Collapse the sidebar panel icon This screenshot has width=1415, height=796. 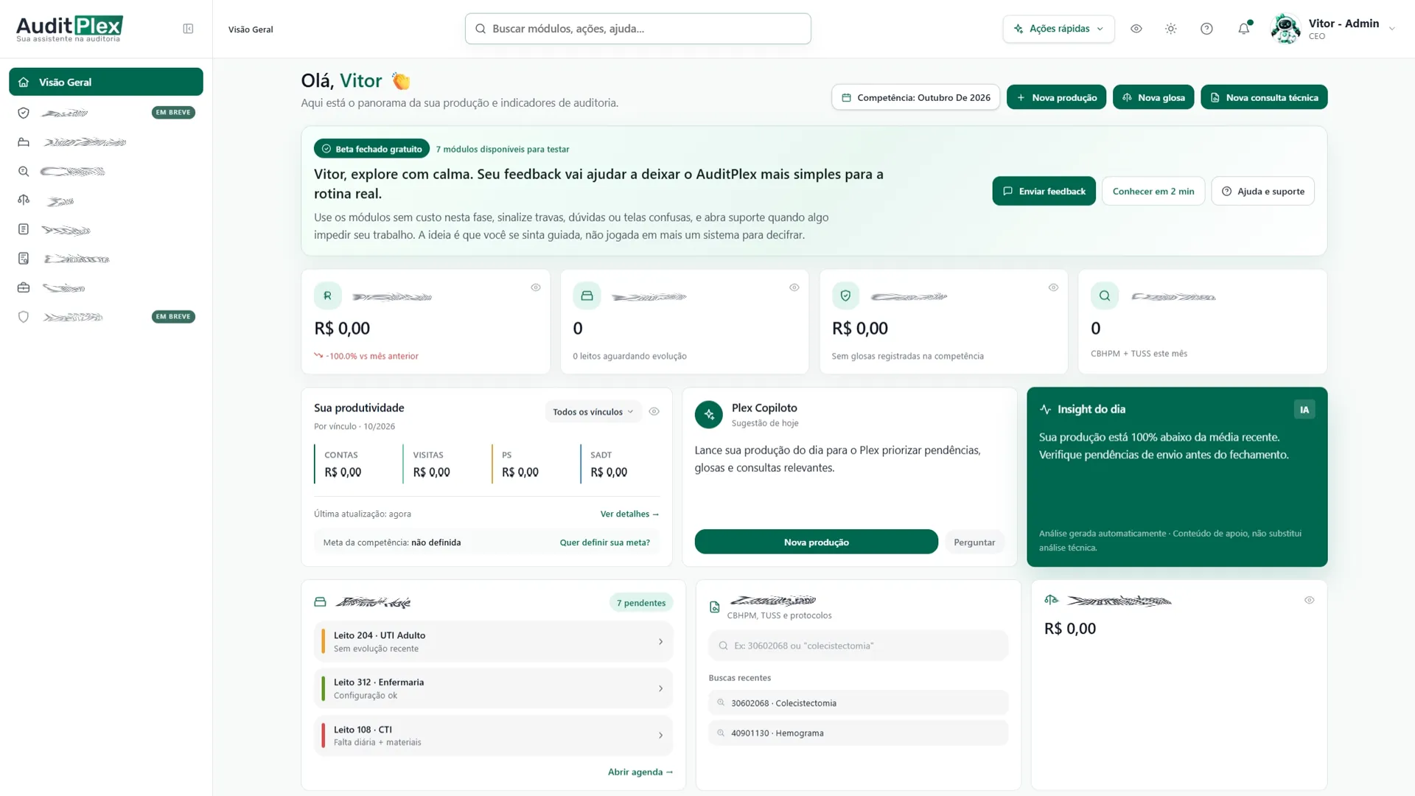pos(188,29)
